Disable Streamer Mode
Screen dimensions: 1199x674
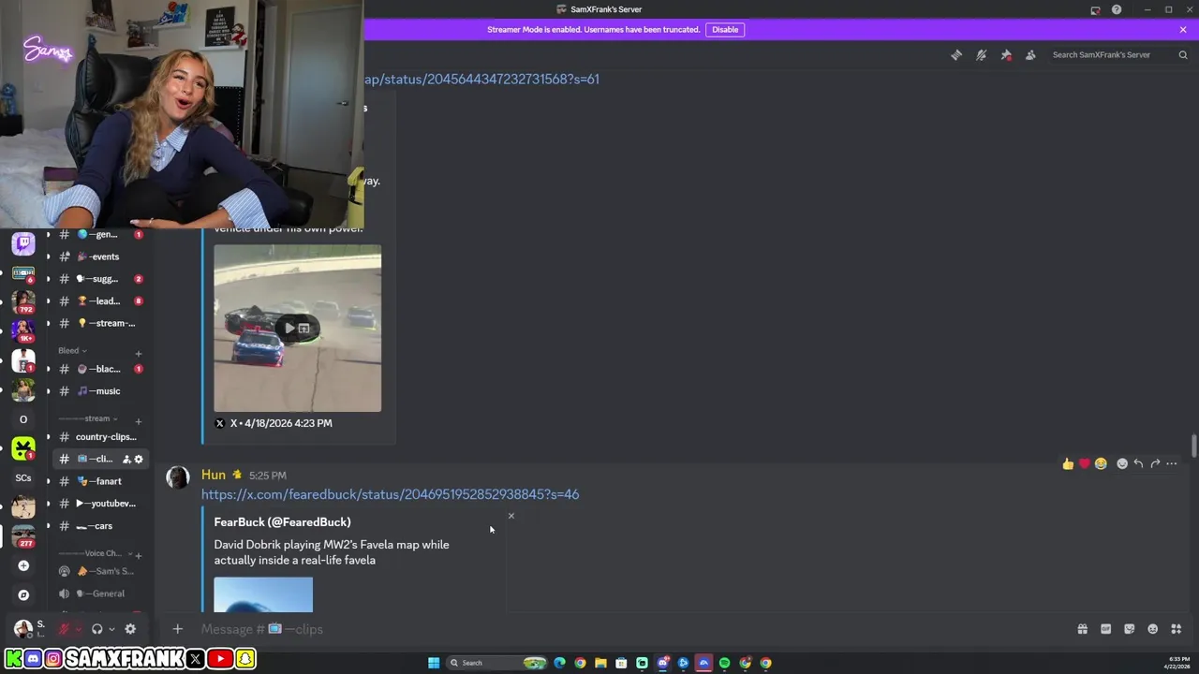[725, 29]
